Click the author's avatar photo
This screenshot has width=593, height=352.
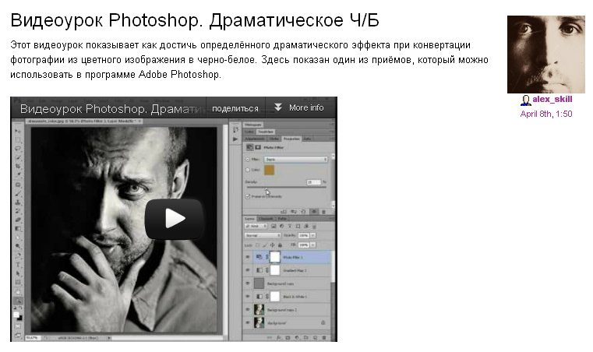[545, 55]
